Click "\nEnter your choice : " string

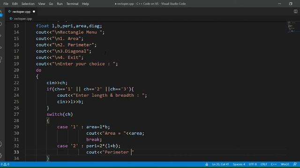pos(83,64)
